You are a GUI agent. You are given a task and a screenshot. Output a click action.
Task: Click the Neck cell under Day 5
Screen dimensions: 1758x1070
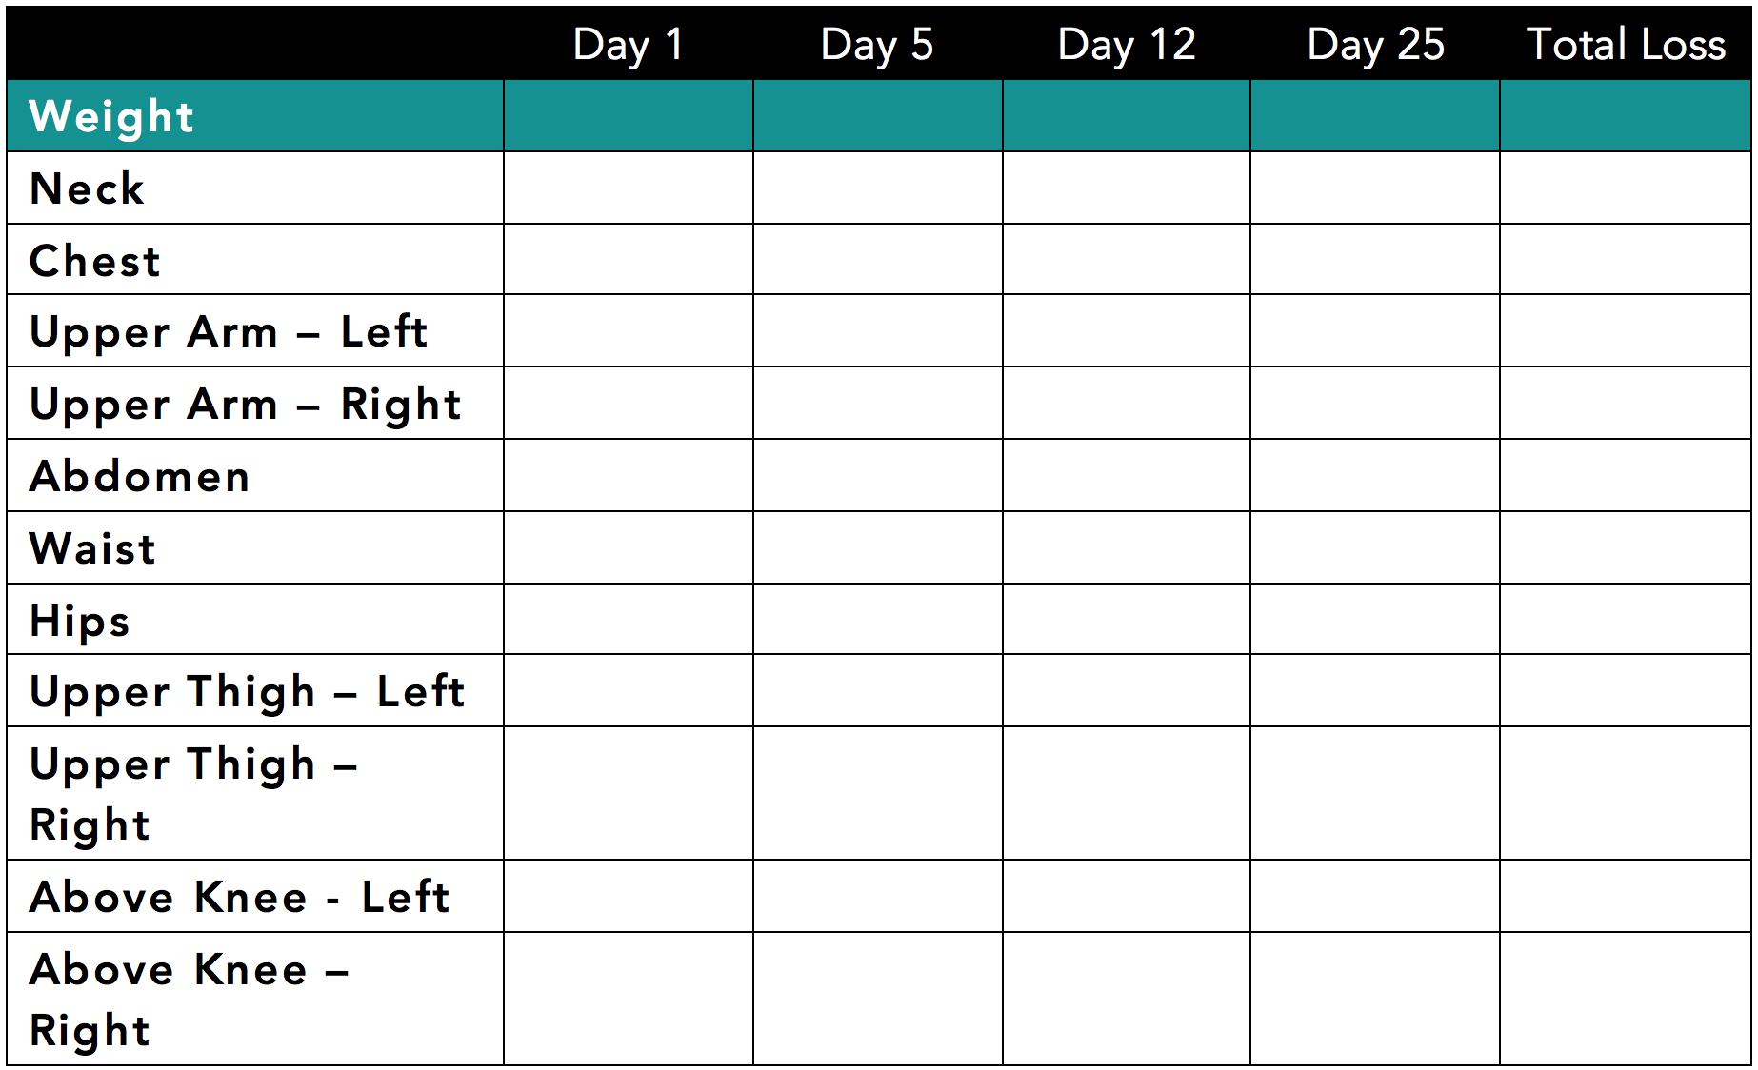tap(877, 188)
